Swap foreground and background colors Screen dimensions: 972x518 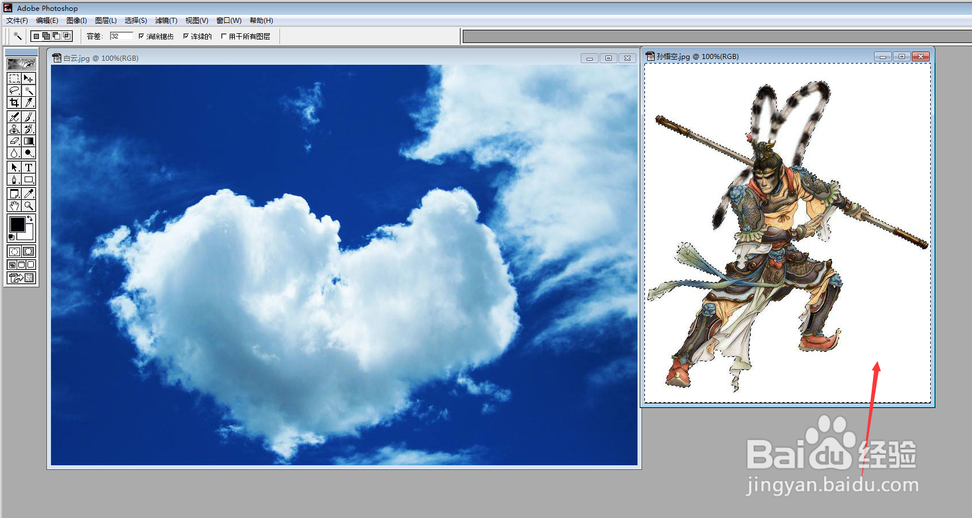coord(30,219)
